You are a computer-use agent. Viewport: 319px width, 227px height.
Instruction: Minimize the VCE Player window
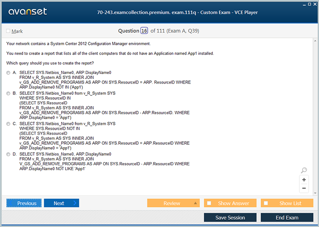coord(304,5)
